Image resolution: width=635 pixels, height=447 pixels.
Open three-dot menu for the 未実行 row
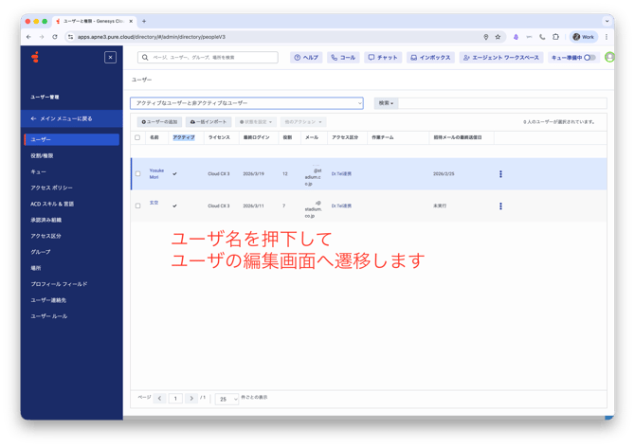pos(500,206)
